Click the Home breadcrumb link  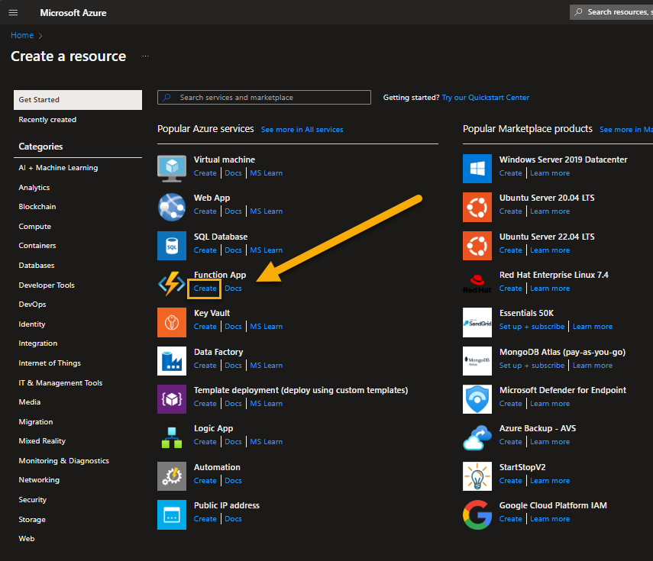[x=22, y=35]
